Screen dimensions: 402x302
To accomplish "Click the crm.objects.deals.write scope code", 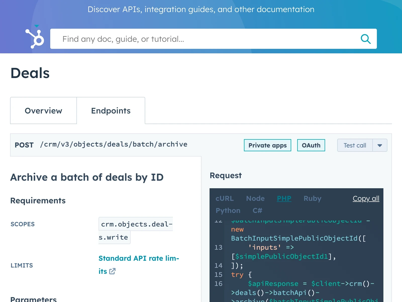I will coord(136,231).
